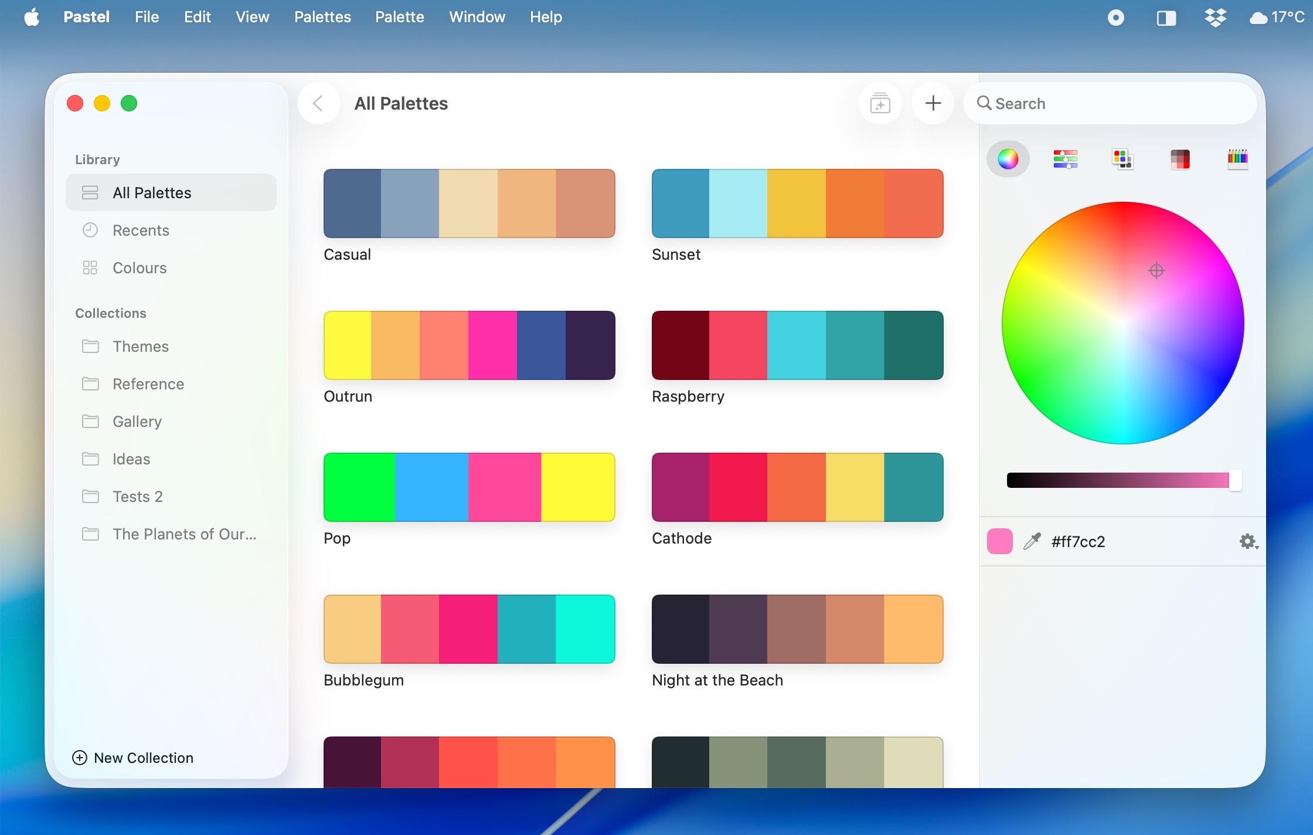The width and height of the screenshot is (1313, 835).
Task: Click the Themes folder icon
Action: pyautogui.click(x=90, y=346)
